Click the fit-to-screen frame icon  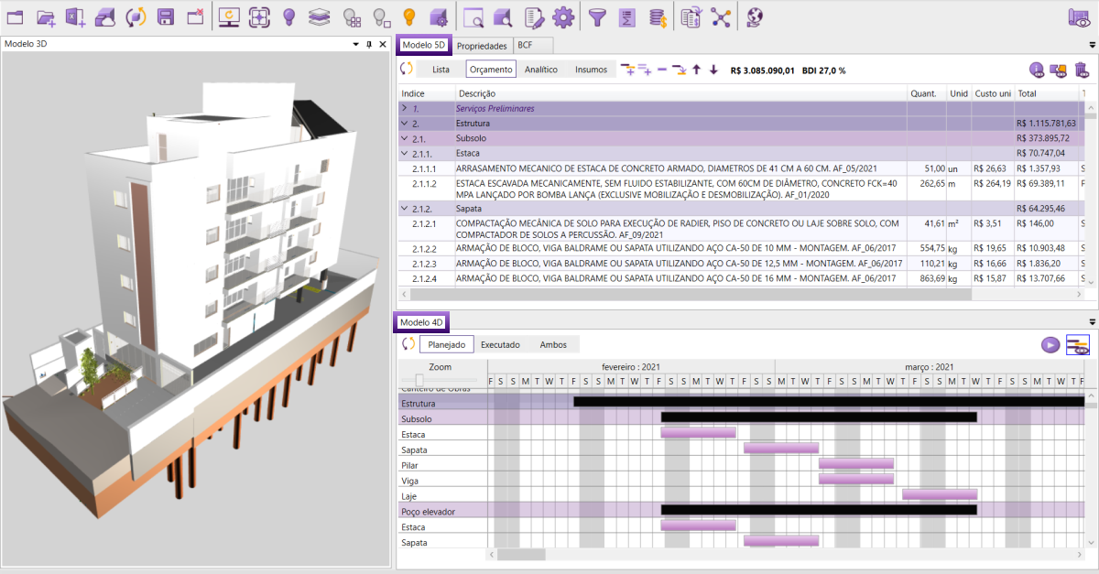(x=259, y=16)
